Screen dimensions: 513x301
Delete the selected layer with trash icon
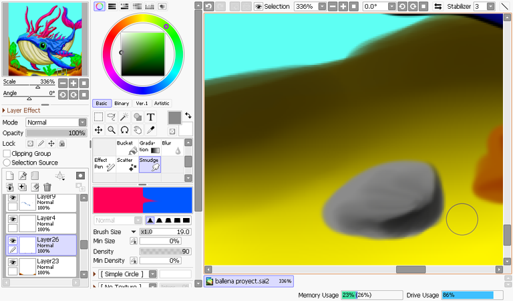(x=47, y=187)
